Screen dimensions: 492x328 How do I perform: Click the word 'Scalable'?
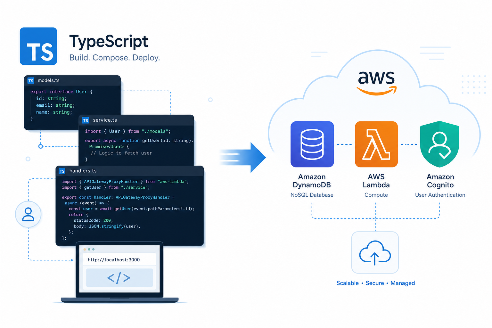[x=348, y=283]
